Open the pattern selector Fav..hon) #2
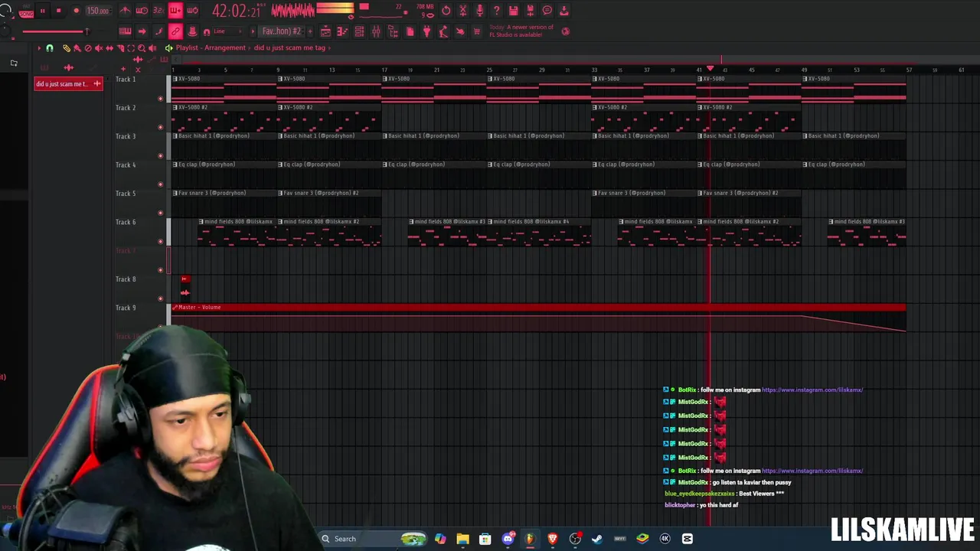The height and width of the screenshot is (551, 980). tap(282, 31)
